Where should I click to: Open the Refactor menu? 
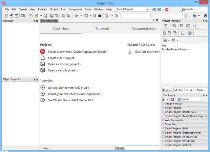[x=42, y=9]
